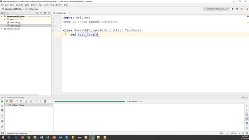Open the run configuration dropdown Unittests in TestCase1.py
249x140 pixels.
click(x=216, y=9)
